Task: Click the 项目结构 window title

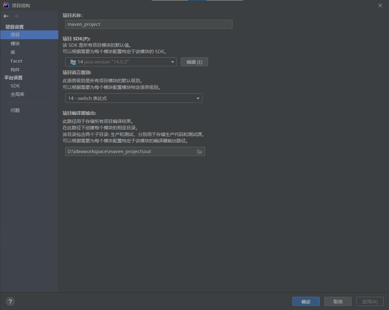Action: pyautogui.click(x=21, y=6)
